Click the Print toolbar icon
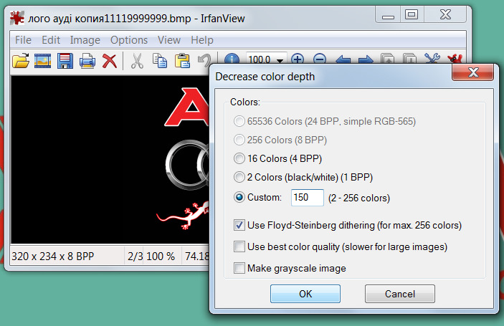This screenshot has height=326, width=504. pyautogui.click(x=87, y=61)
